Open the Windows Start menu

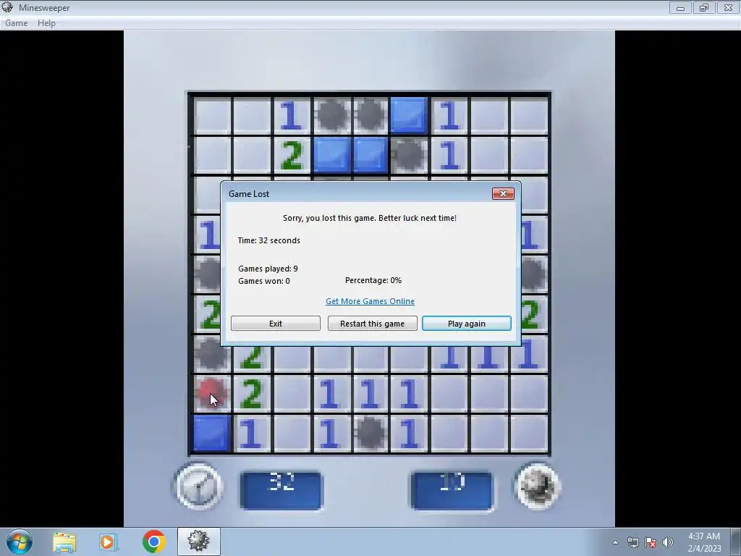[20, 542]
